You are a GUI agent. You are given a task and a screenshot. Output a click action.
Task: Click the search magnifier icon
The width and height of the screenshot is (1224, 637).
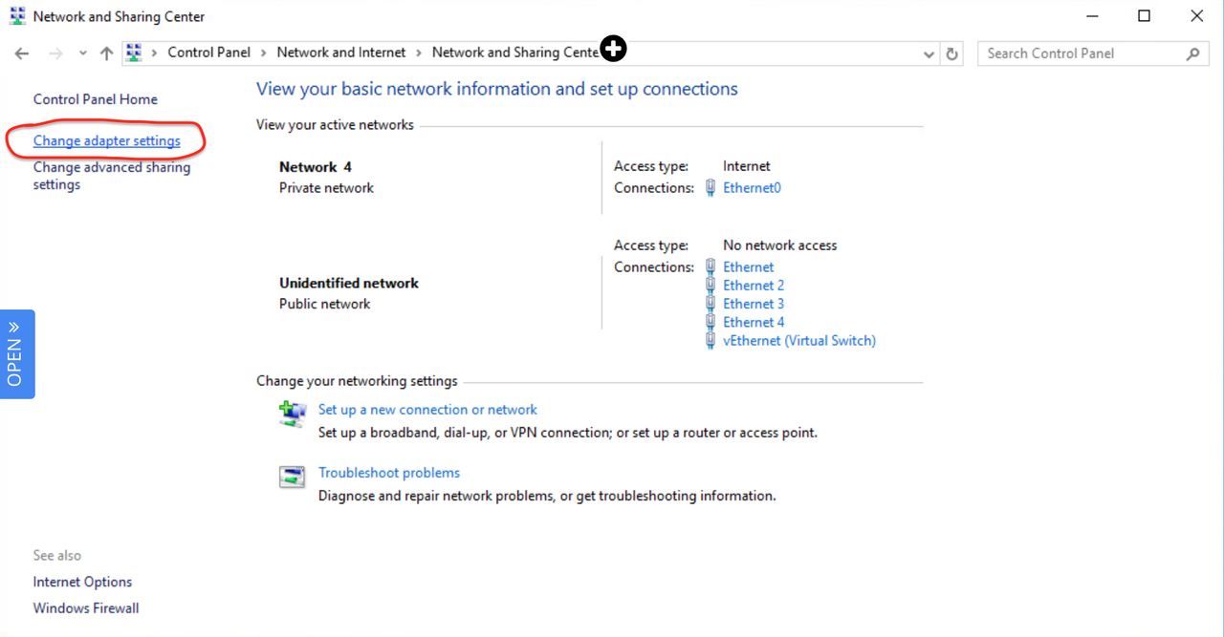coord(1192,53)
